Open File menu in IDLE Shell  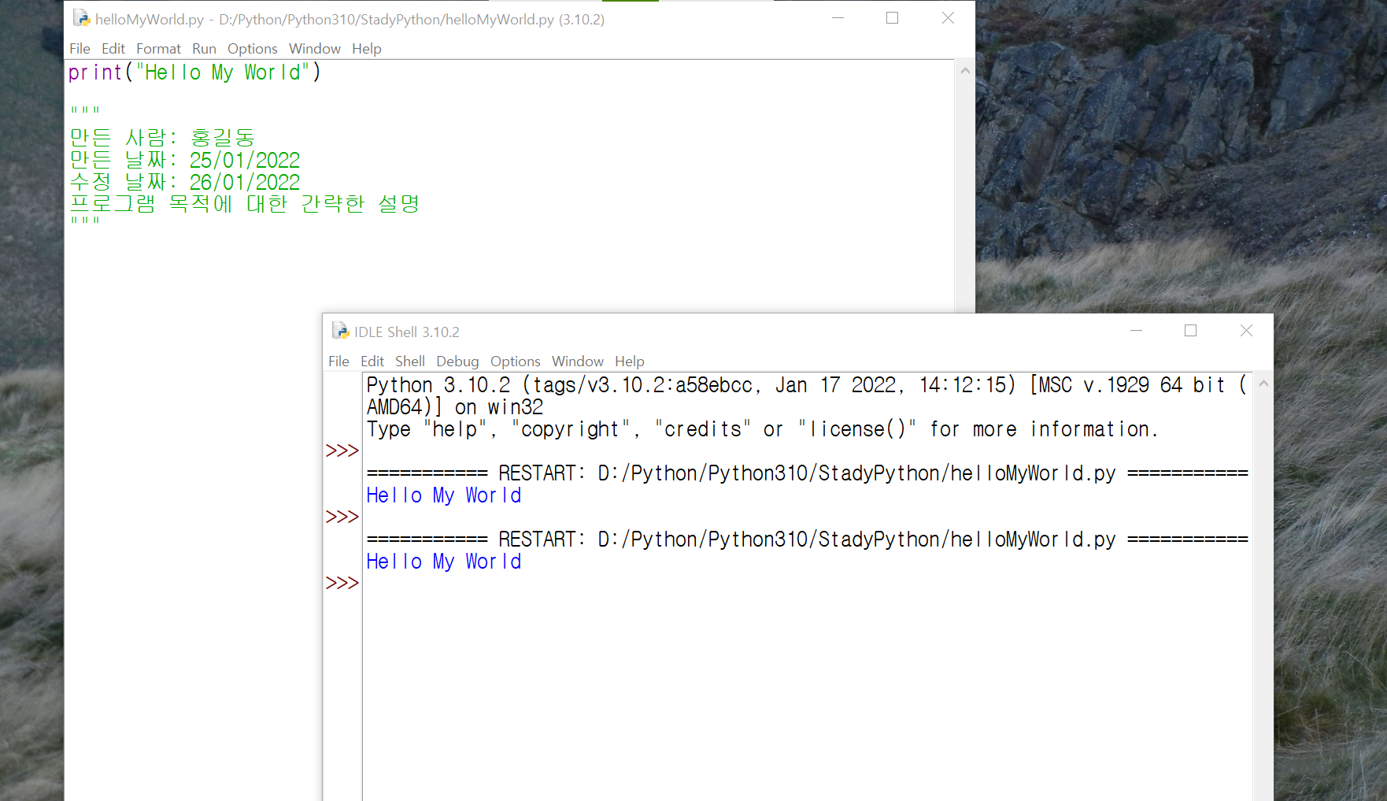(x=338, y=362)
